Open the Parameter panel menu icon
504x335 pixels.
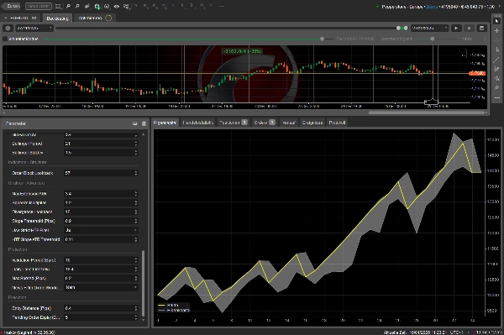(144, 123)
